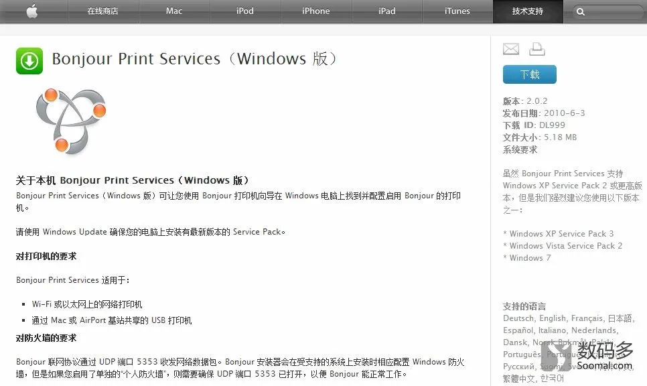This screenshot has height=386, width=647.
Task: Click the Windows Update Service Pack sentence
Action: pos(151,232)
